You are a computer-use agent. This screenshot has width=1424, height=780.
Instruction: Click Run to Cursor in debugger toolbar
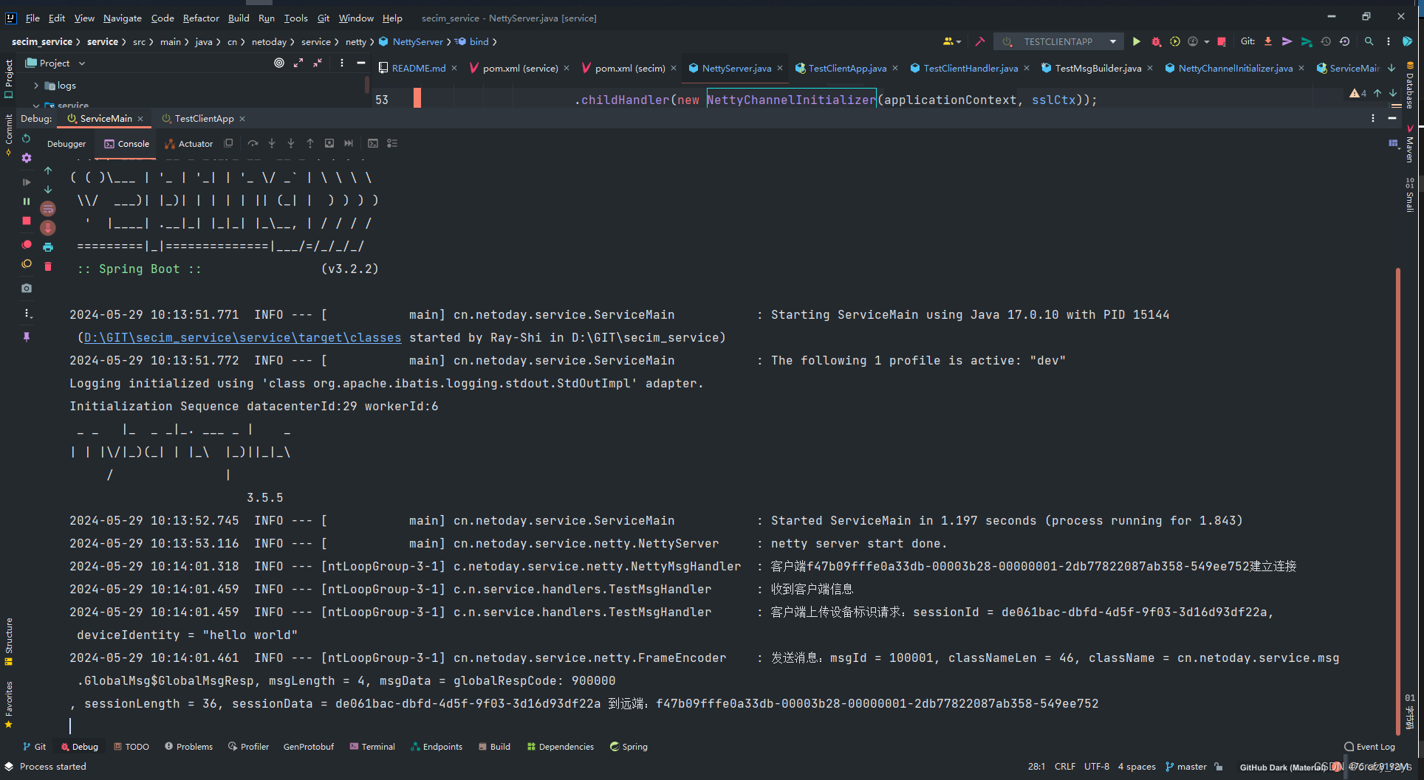click(349, 143)
